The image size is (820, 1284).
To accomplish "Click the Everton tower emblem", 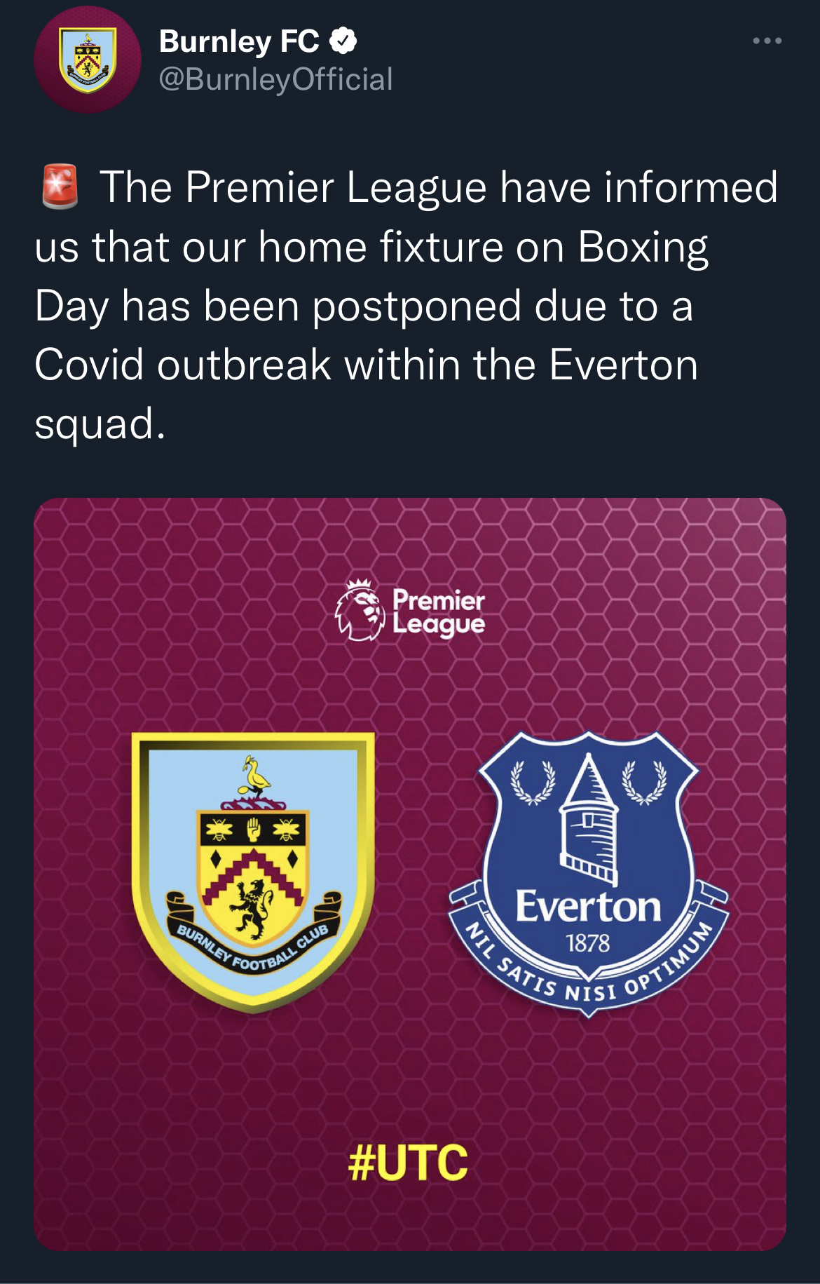I will (589, 819).
